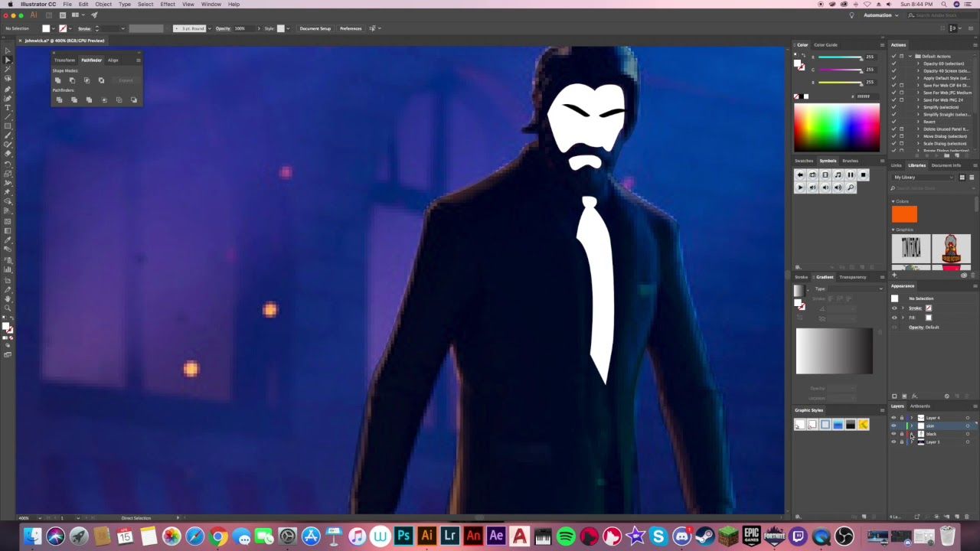This screenshot has width=980, height=551.
Task: Open Spotify from the Dock
Action: click(566, 536)
